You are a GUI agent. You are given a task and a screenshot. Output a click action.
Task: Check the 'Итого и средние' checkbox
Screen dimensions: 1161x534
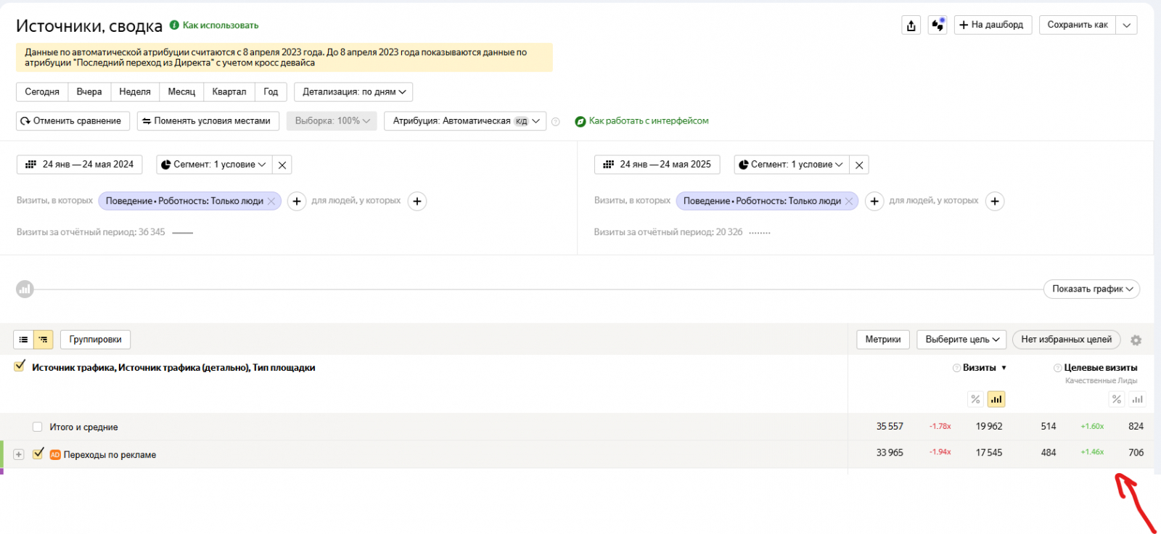coord(38,427)
